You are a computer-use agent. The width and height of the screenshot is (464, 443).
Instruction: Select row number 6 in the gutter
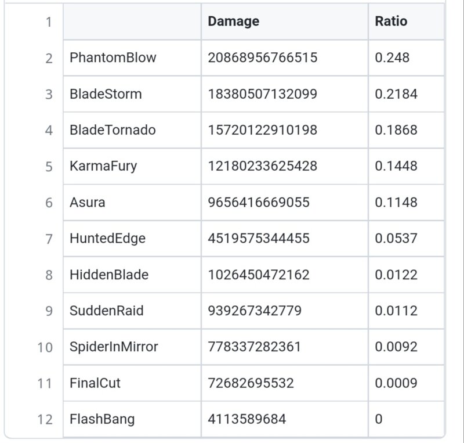(49, 203)
